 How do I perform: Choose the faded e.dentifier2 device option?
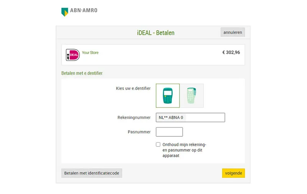pos(192,95)
